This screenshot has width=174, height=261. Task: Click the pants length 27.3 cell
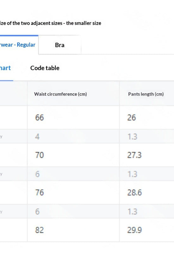coord(147,155)
